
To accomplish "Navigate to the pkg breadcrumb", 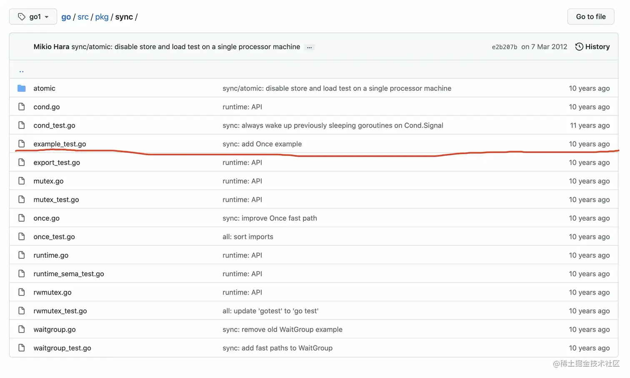I will point(102,17).
